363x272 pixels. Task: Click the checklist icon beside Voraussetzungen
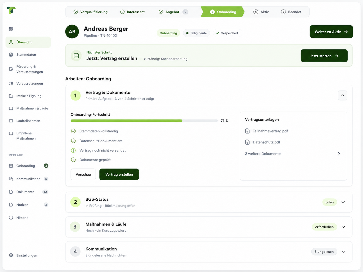coord(11,84)
